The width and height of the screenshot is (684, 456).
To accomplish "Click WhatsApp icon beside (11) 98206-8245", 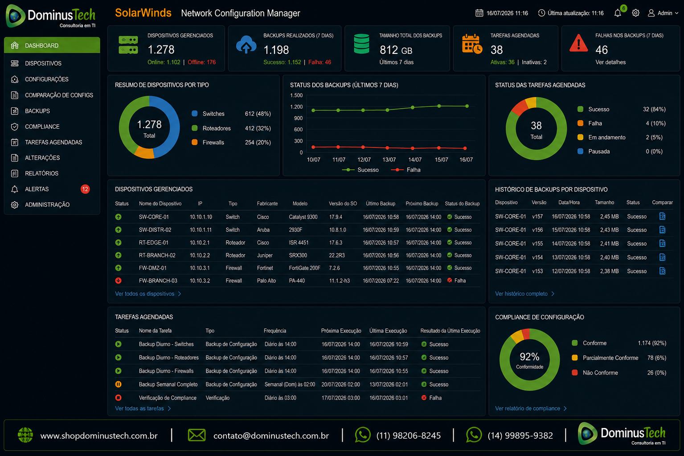I will point(363,435).
